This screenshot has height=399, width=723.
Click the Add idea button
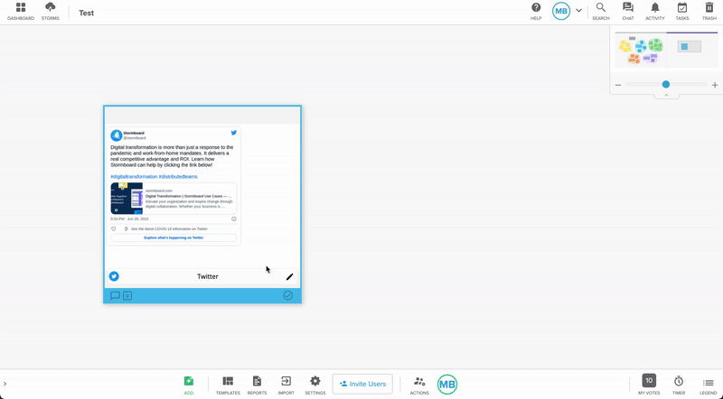tap(189, 385)
